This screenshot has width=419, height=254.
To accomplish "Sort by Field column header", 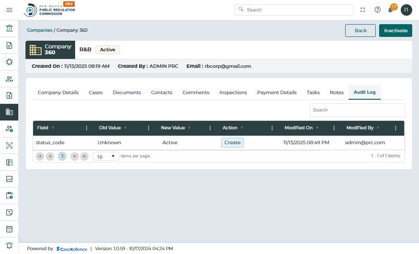I will tap(43, 128).
